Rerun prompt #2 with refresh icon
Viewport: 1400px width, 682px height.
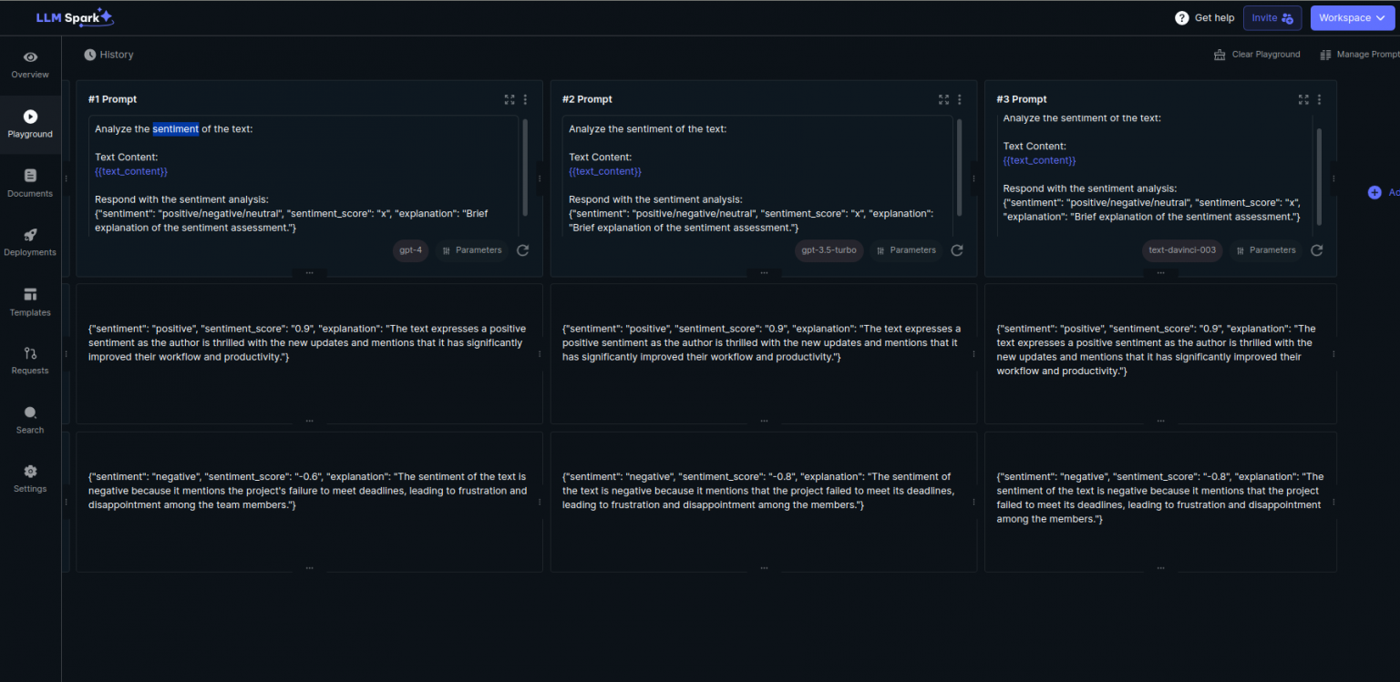957,250
